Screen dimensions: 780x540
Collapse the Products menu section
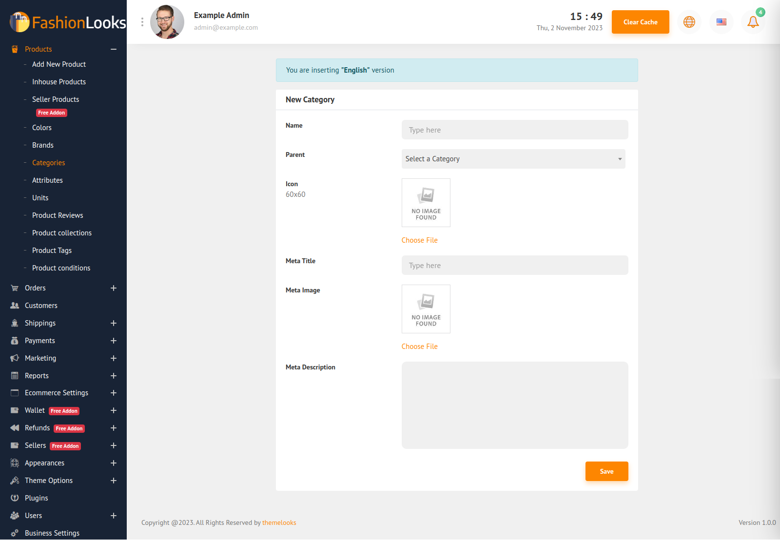click(114, 49)
